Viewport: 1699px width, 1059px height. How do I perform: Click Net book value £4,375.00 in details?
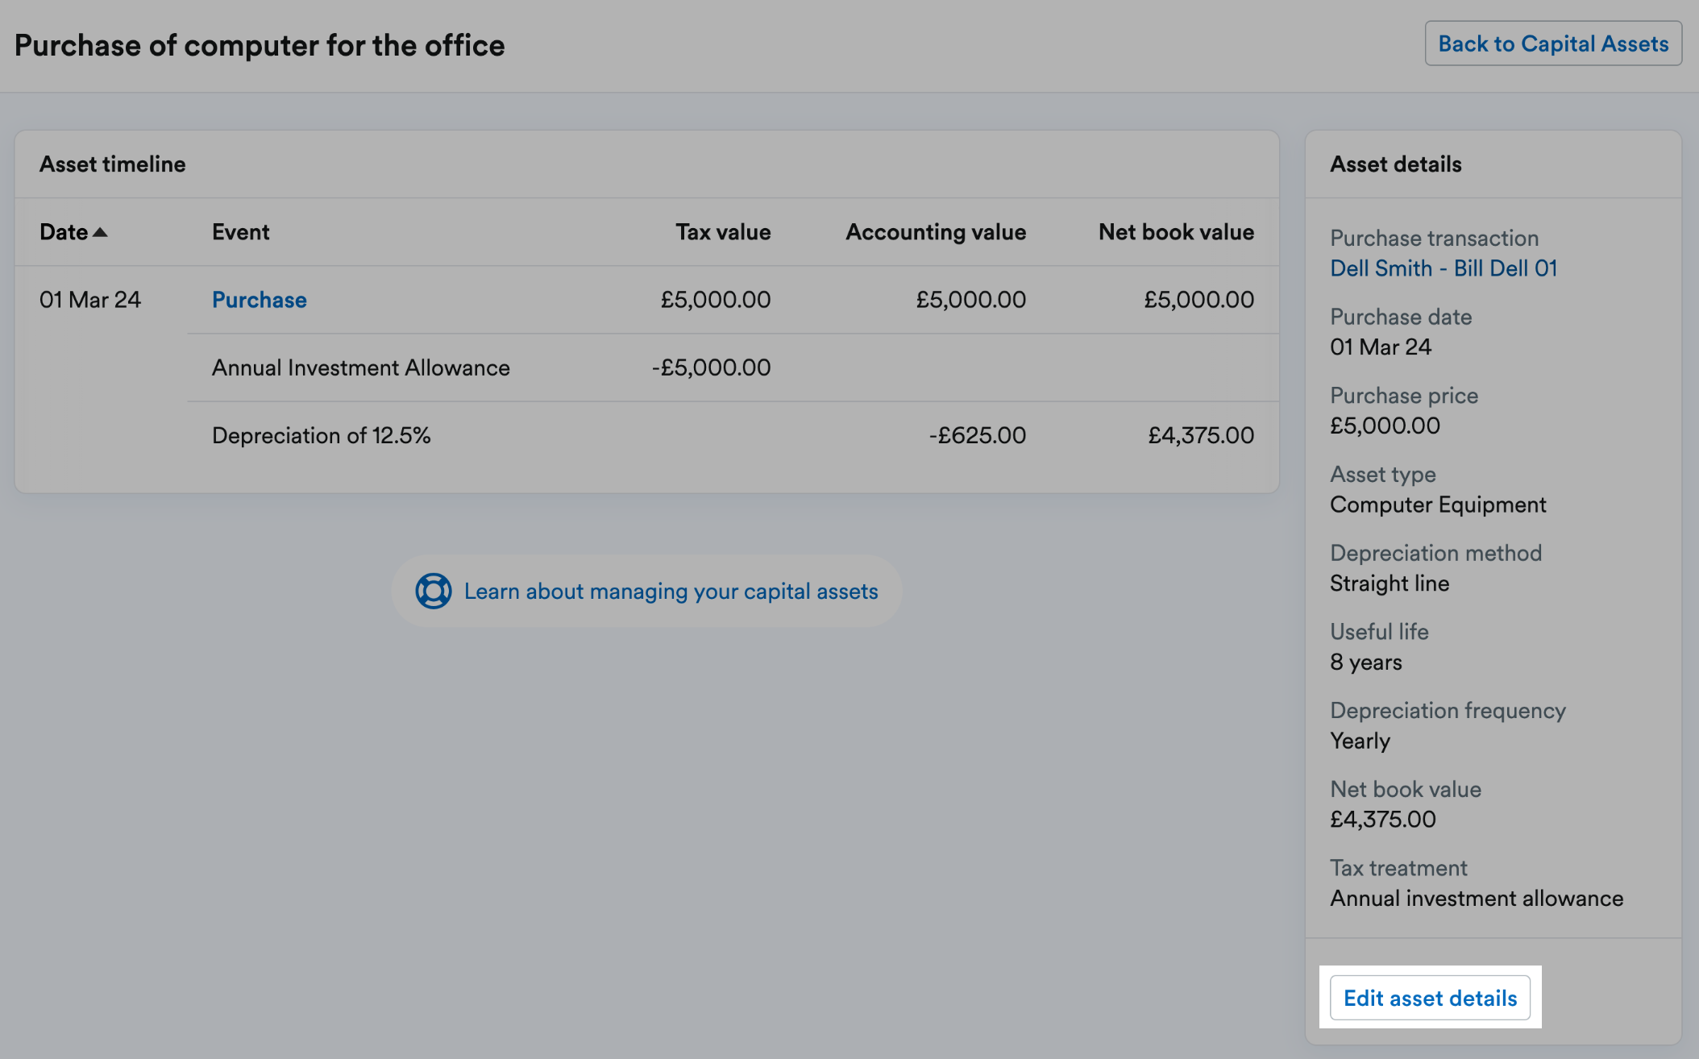pos(1383,820)
